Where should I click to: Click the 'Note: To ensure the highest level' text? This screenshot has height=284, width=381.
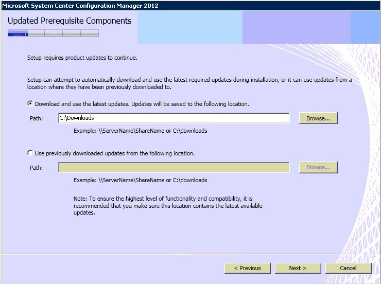tap(168, 206)
